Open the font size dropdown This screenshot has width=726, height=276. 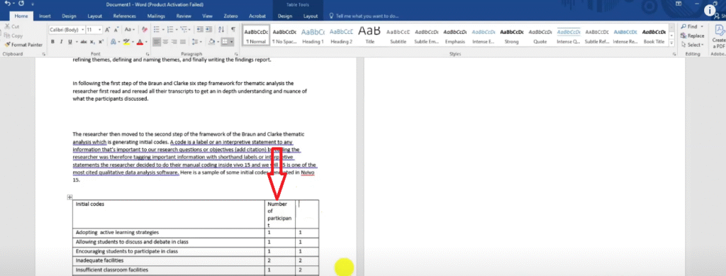pos(100,30)
